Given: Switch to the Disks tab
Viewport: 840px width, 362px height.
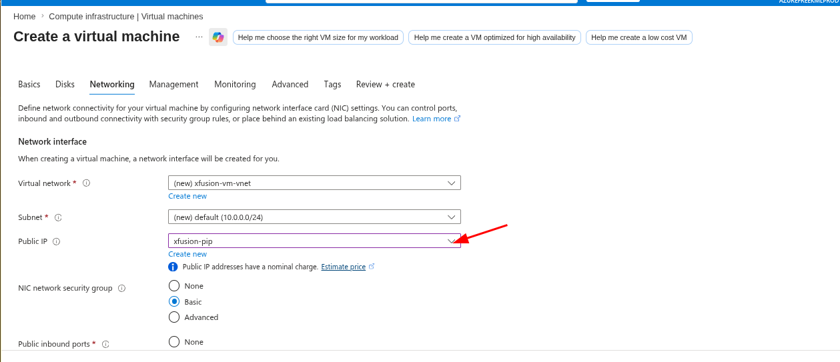Looking at the screenshot, I should 65,85.
